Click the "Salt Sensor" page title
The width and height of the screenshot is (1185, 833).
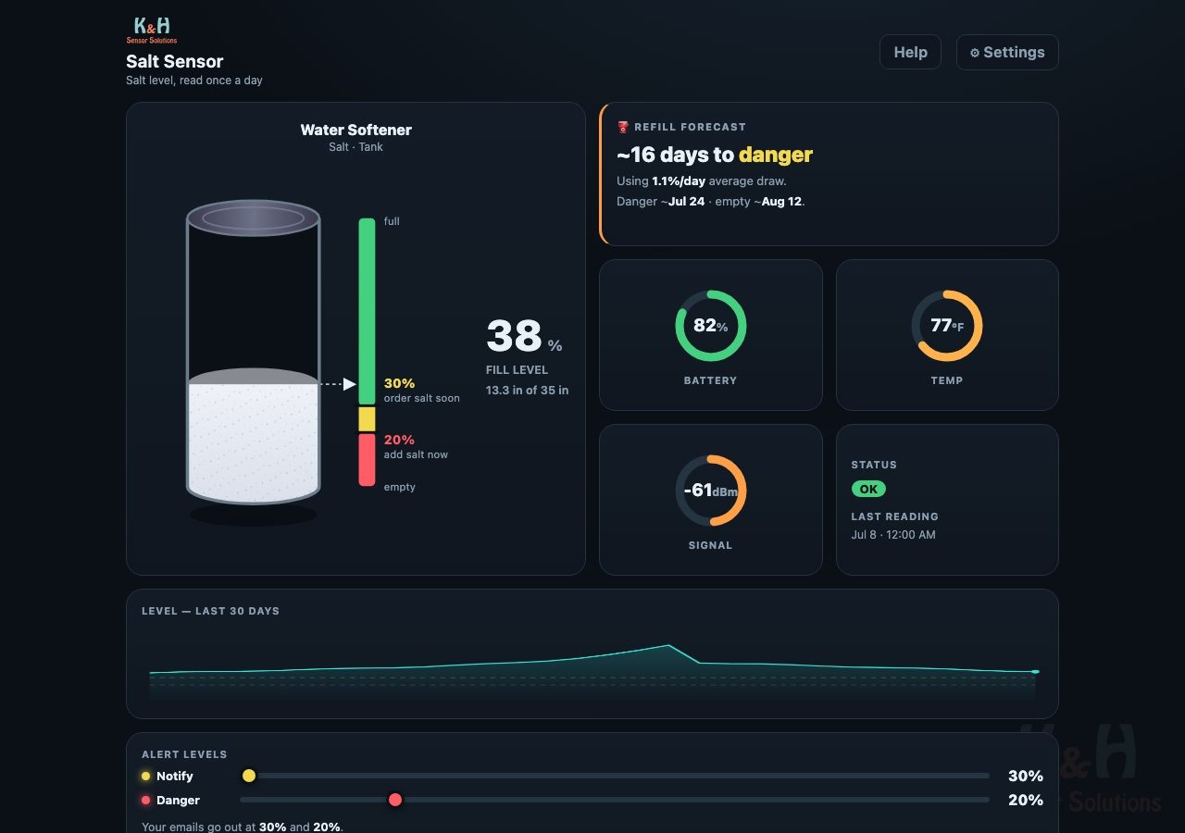coord(175,62)
